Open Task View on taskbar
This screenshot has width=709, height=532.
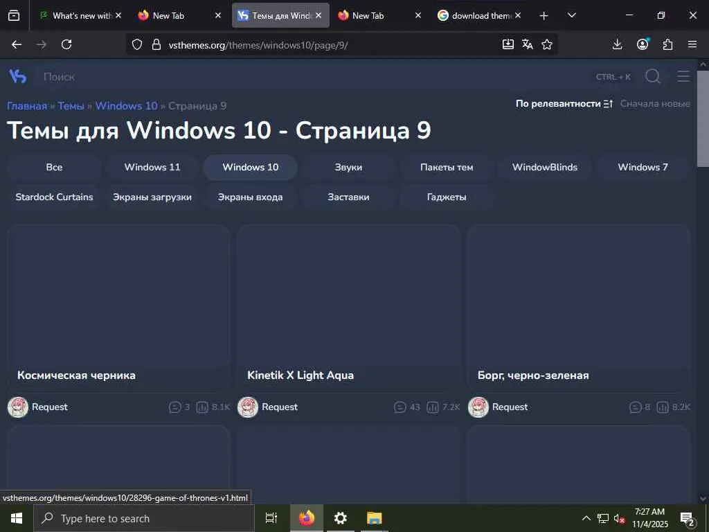[271, 518]
